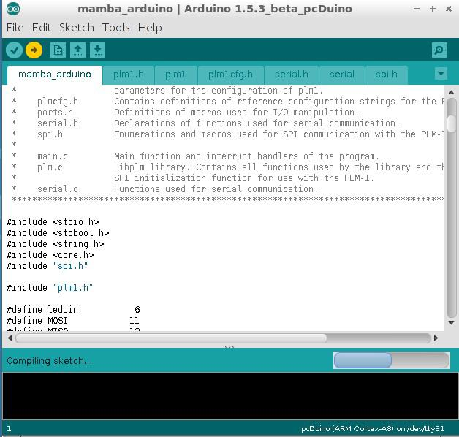Click the Verify sketch checkmark icon
Viewport: 459px width, 437px height.
[x=15, y=50]
